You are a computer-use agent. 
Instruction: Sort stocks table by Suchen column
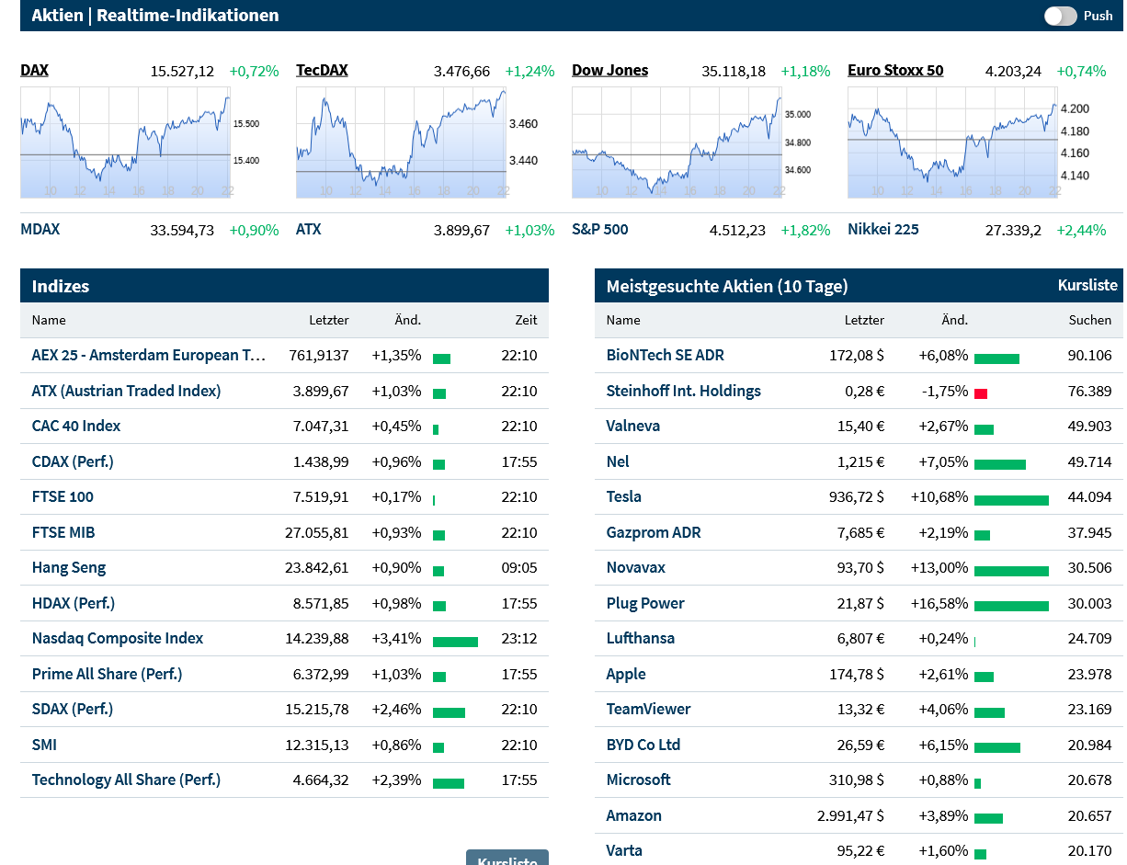click(x=1089, y=320)
